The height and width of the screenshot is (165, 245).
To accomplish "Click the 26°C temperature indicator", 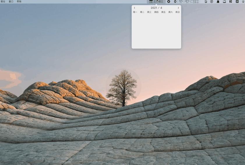I will [187, 1].
